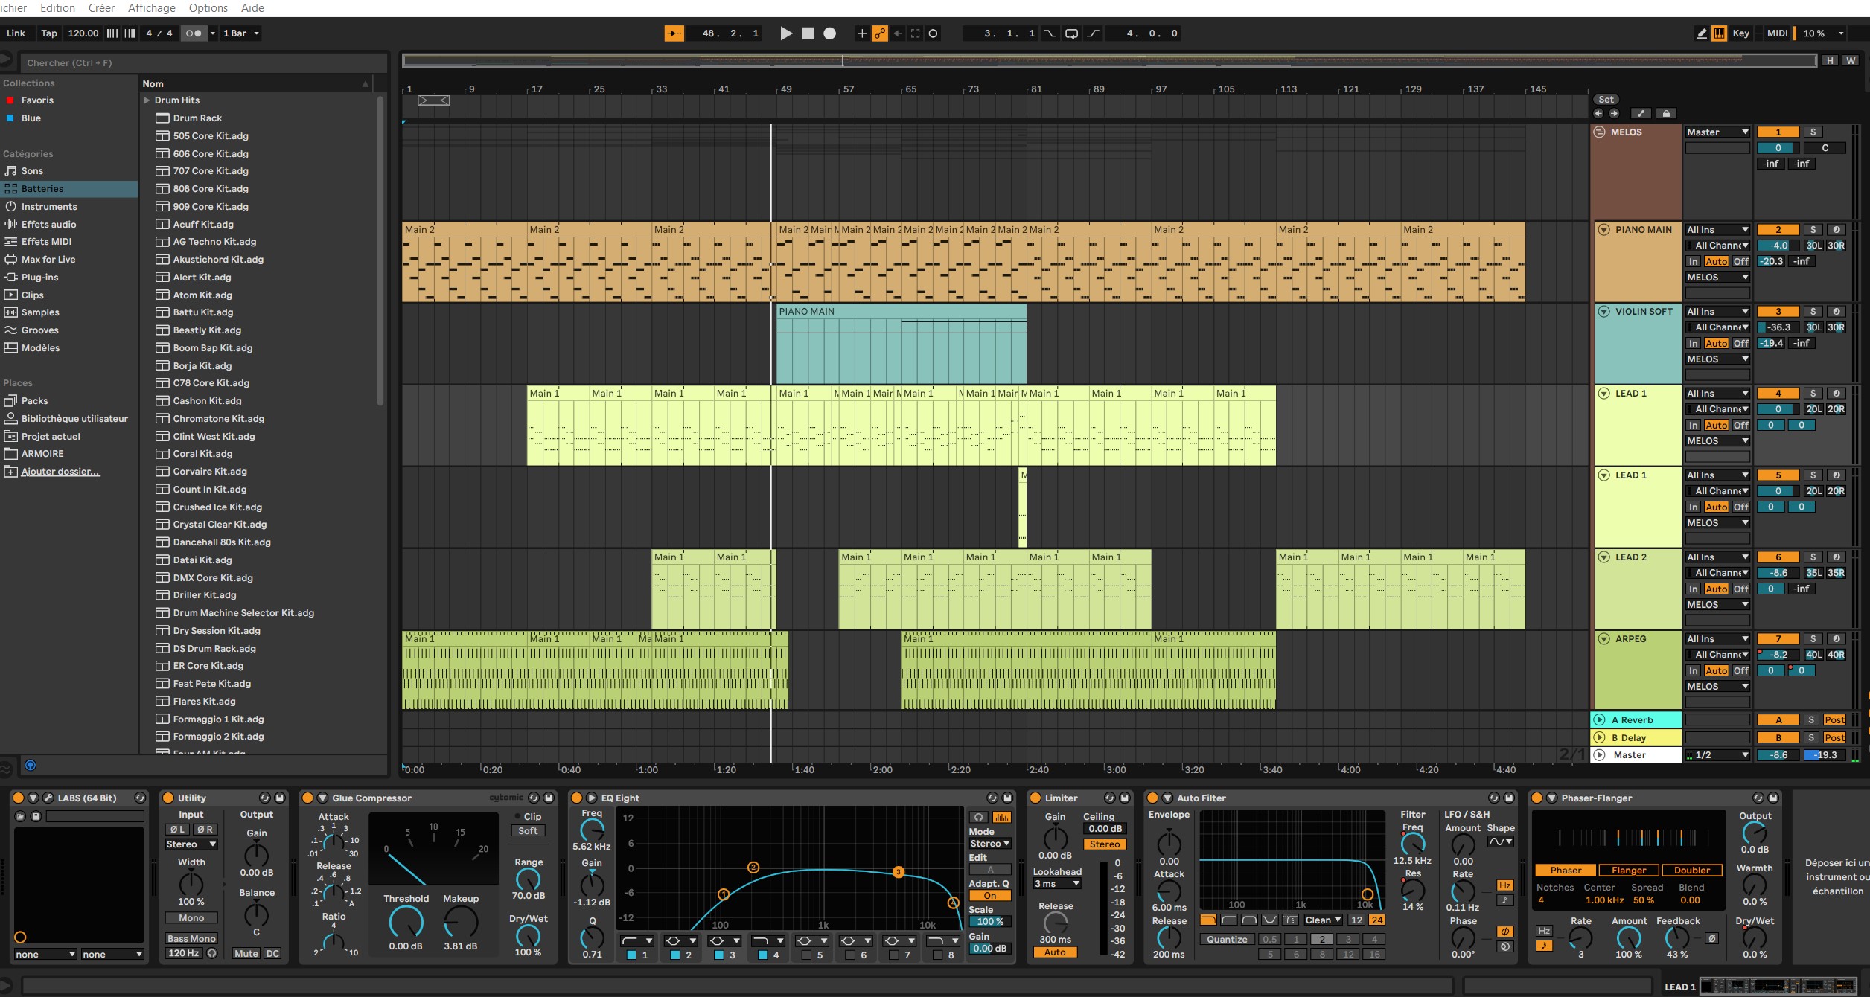
Task: Solo the PIANO MAIN track
Action: tap(1813, 230)
